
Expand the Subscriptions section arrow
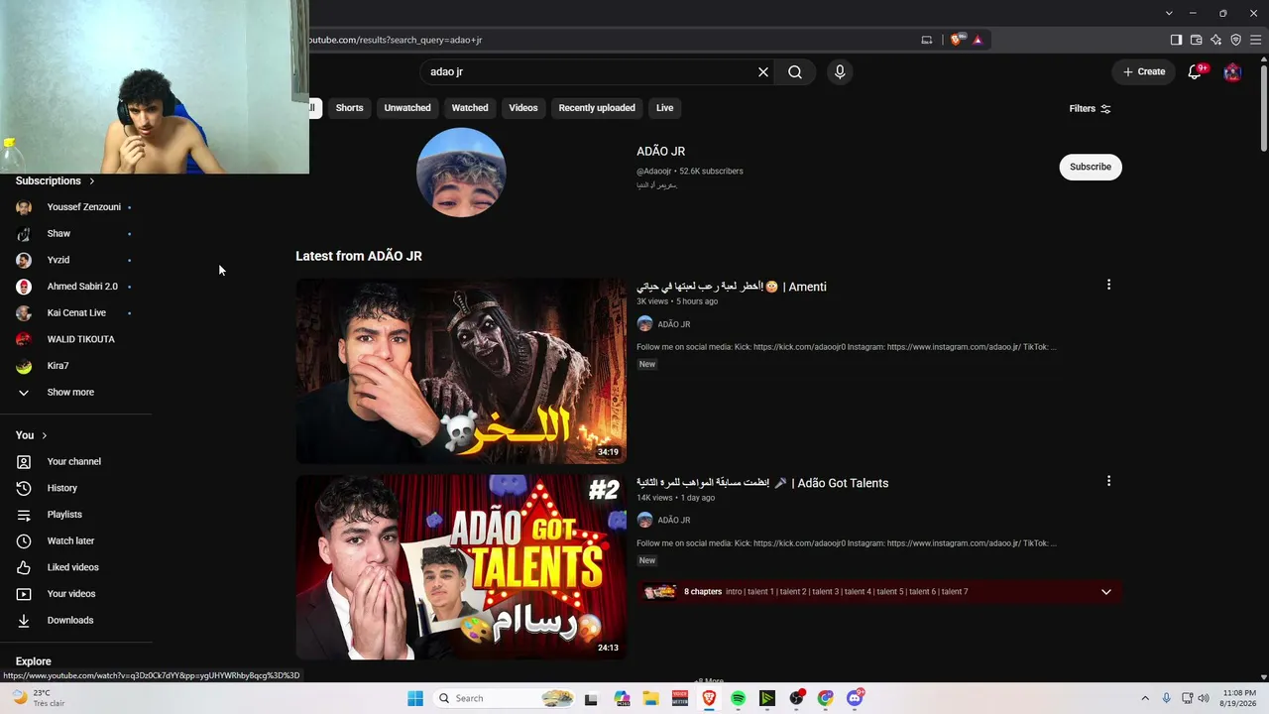92,180
